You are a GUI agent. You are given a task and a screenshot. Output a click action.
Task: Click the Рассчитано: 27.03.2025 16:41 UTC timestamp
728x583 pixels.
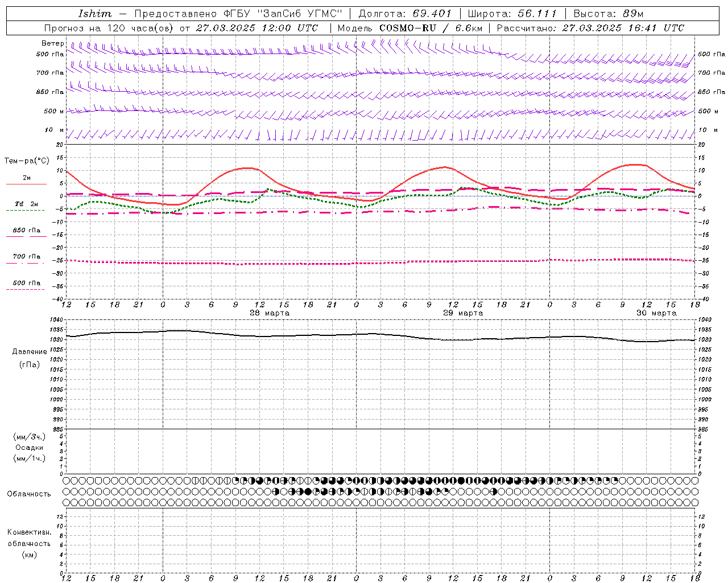(x=590, y=28)
